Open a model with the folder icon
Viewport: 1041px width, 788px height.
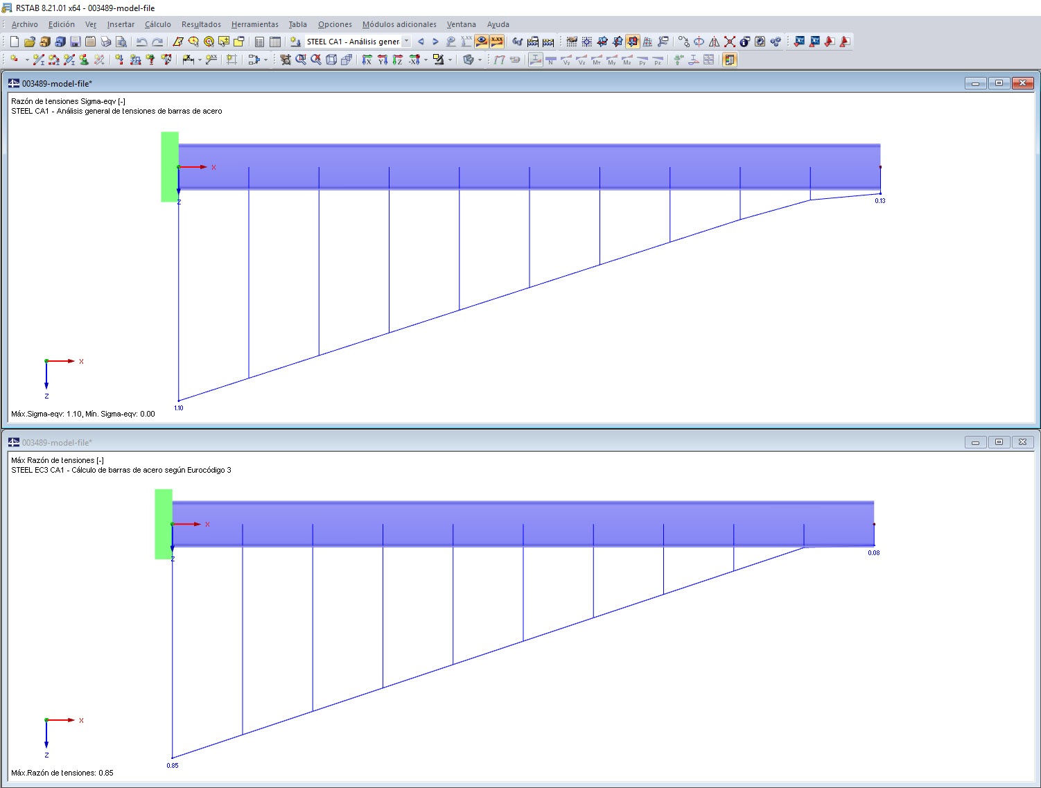pyautogui.click(x=30, y=42)
